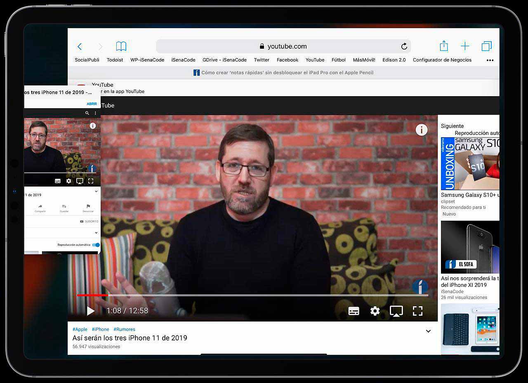Viewport: 528px width, 383px height.
Task: Tap Compartir in the slide-over window
Action: (40, 208)
